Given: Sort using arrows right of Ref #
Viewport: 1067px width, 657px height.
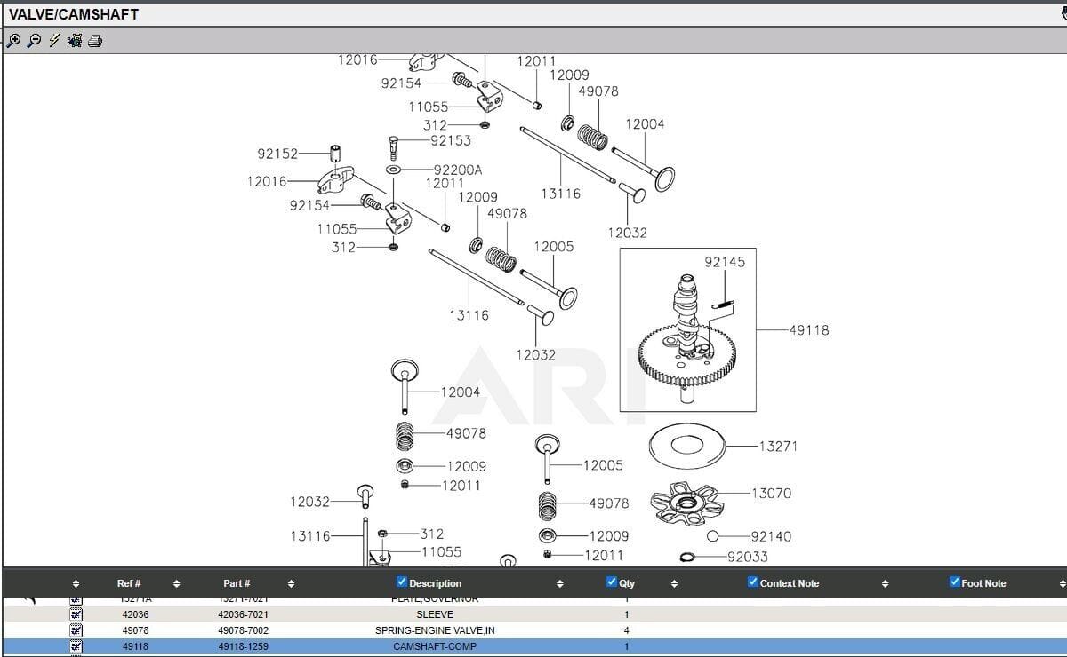Looking at the screenshot, I should coord(176,583).
